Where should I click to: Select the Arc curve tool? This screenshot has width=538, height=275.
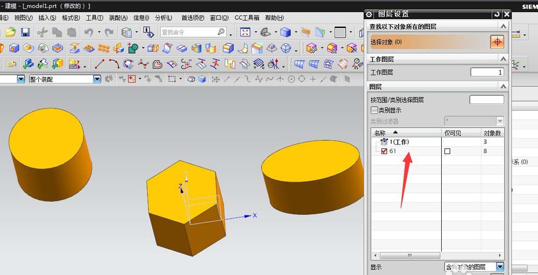pyautogui.click(x=114, y=64)
